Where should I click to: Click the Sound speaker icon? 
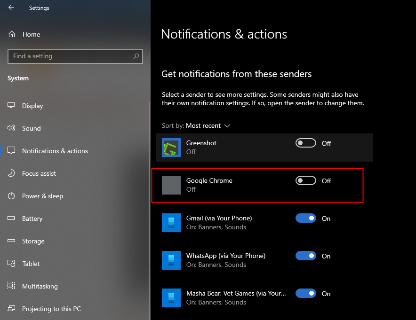[11, 128]
